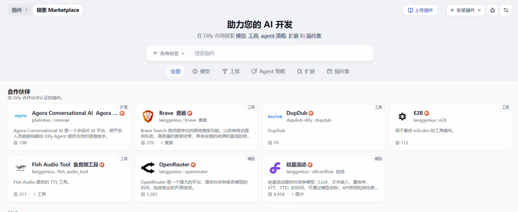
Task: Click author path dupdub-dify / dupdub
Action: (308, 120)
